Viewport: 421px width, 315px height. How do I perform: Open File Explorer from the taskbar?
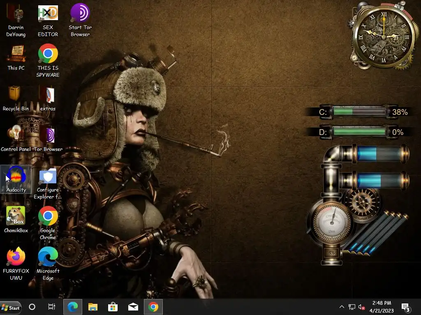(x=93, y=307)
